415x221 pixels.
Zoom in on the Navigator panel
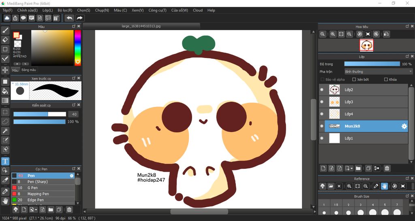coord(333,34)
